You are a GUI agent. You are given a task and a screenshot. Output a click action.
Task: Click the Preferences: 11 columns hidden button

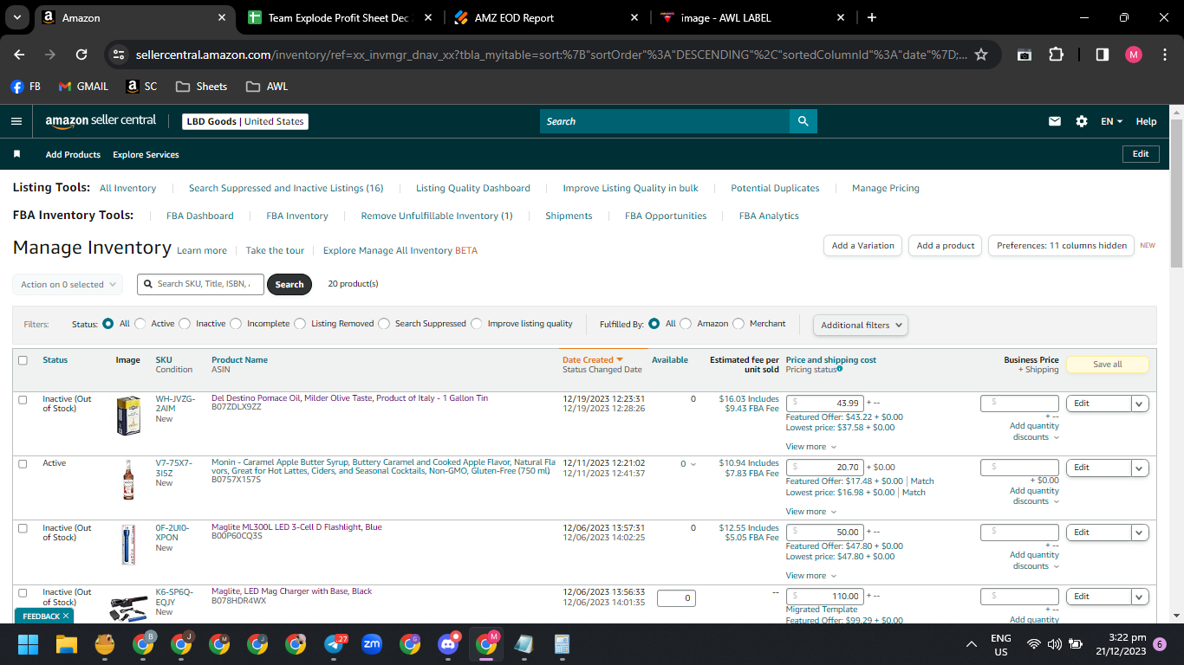click(1062, 246)
